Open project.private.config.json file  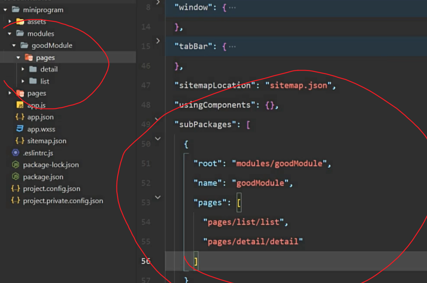click(x=63, y=201)
